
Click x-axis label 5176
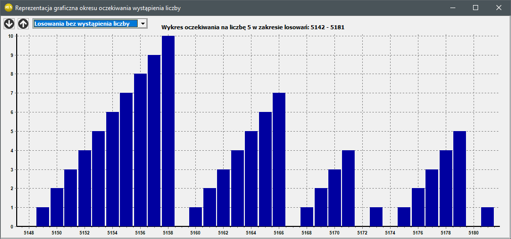(418, 232)
